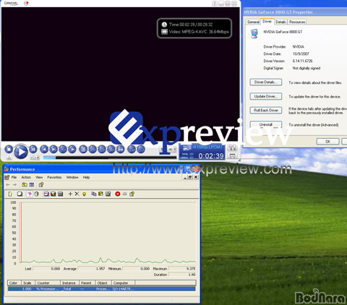This screenshot has height=305, width=347.
Task: Open the View menu in Performance
Action: click(x=39, y=177)
